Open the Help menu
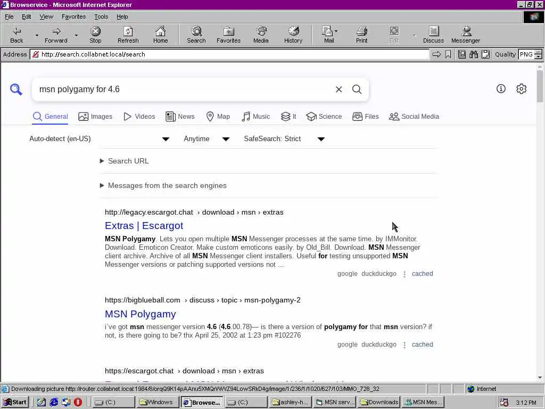This screenshot has width=545, height=409. [x=122, y=17]
